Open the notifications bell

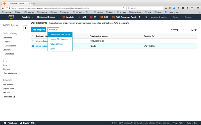(146, 17)
